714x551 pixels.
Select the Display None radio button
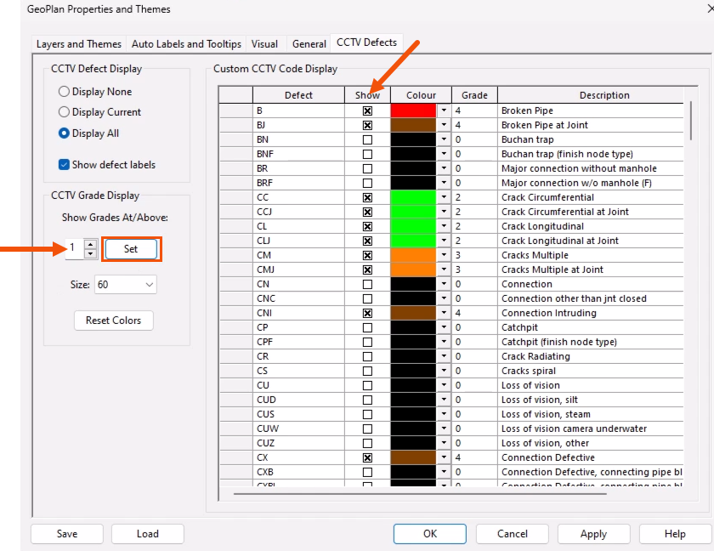64,91
